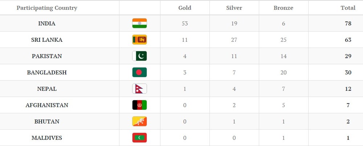Screen dimensions: 363x146
Task: Select the INDIA country name
Action: click(x=47, y=24)
